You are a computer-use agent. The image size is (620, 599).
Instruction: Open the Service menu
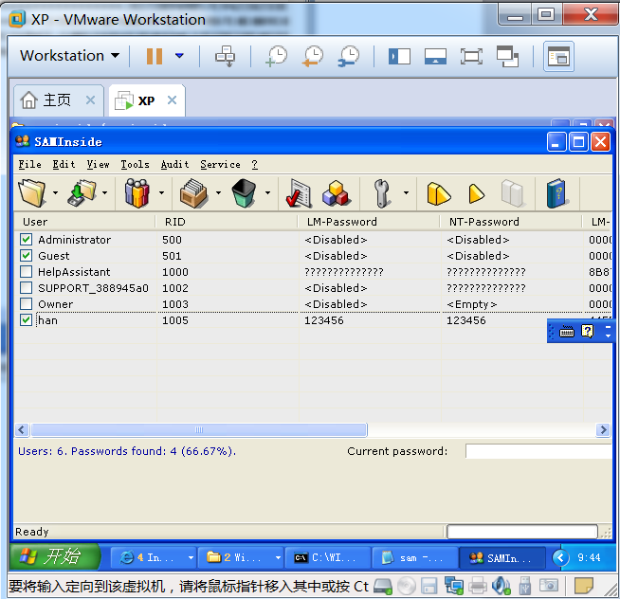pyautogui.click(x=220, y=164)
